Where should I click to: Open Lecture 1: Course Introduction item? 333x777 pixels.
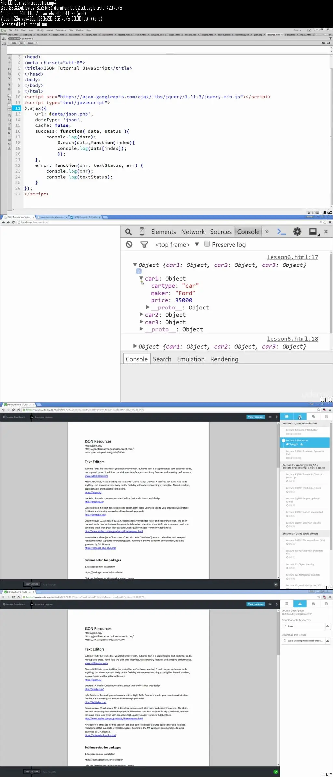pos(305,432)
